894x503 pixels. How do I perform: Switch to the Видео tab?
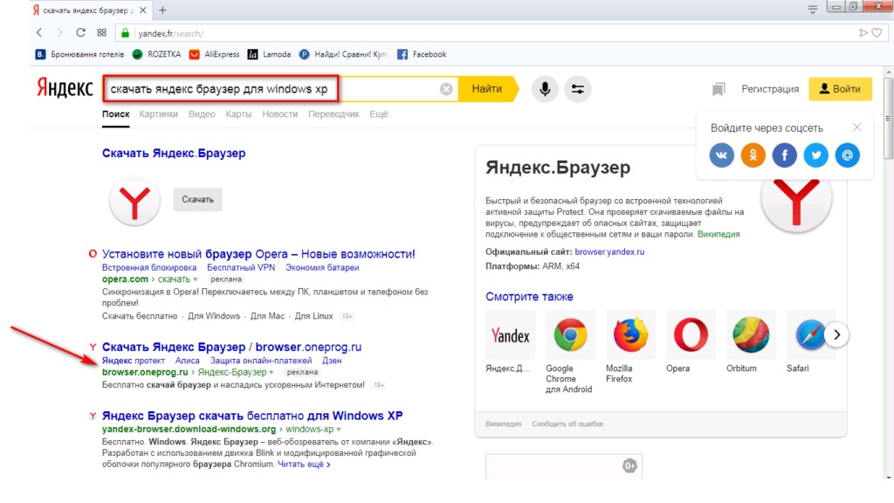202,114
